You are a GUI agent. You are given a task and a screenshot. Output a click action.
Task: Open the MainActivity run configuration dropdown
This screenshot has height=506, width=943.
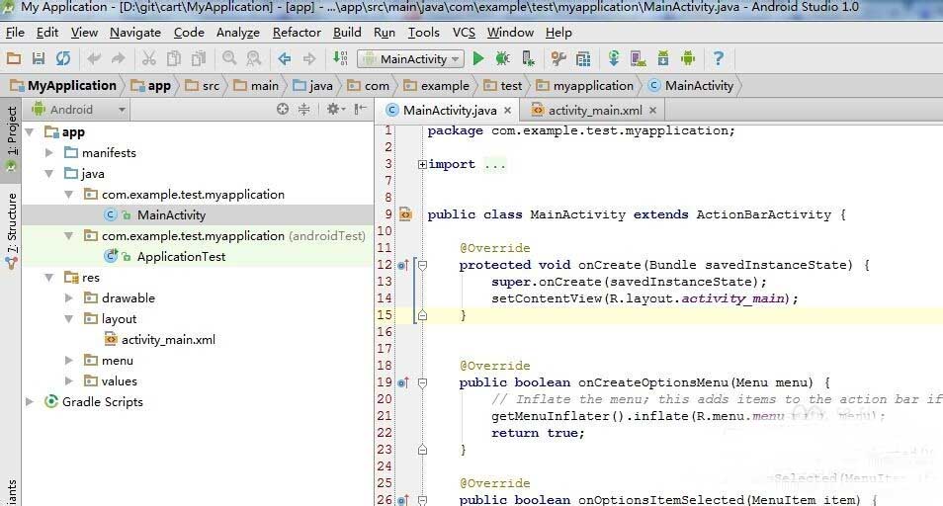411,59
